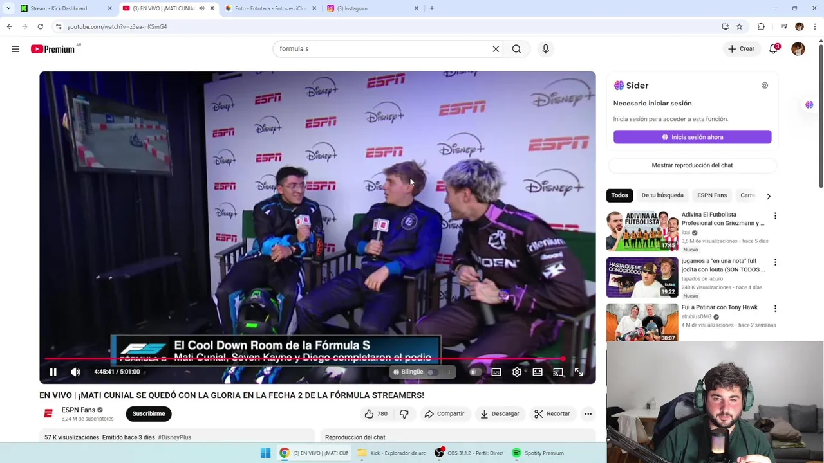Toggle the autoplay switch

point(475,372)
